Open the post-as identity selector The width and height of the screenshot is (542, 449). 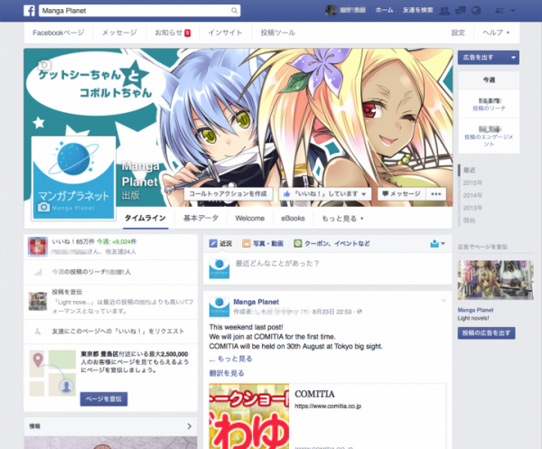(x=437, y=244)
